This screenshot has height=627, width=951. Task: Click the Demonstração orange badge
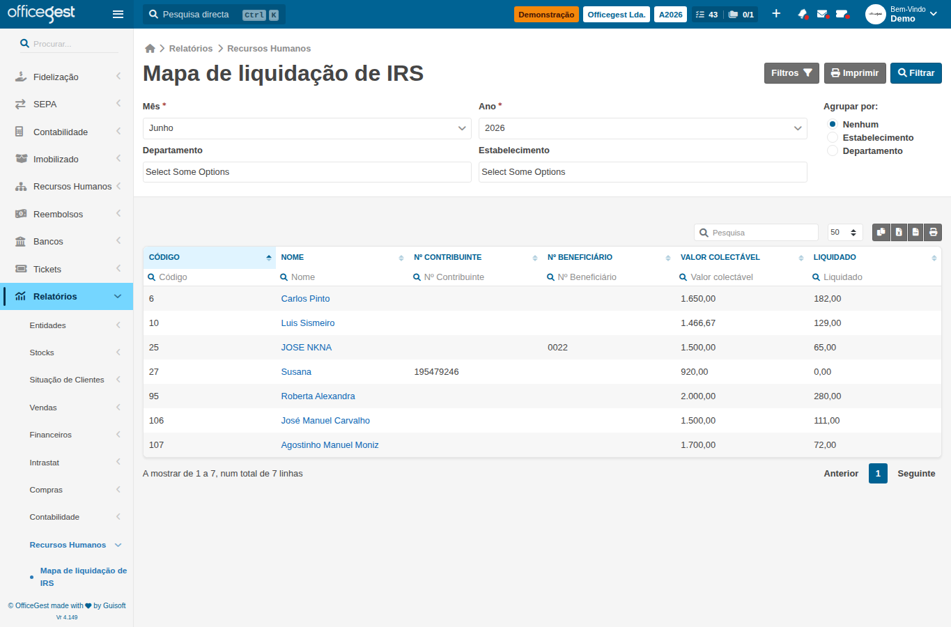tap(546, 15)
